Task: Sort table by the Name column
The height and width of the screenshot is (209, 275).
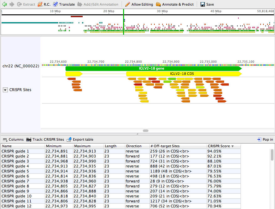Action: pos(23,146)
